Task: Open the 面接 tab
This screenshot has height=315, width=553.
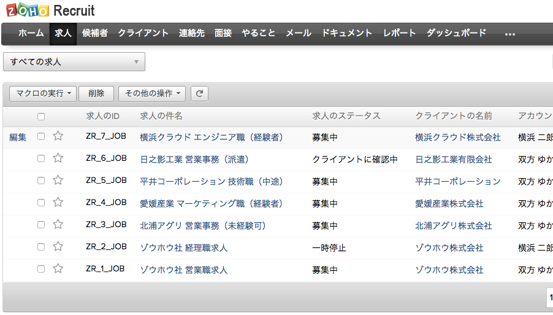Action: point(223,33)
